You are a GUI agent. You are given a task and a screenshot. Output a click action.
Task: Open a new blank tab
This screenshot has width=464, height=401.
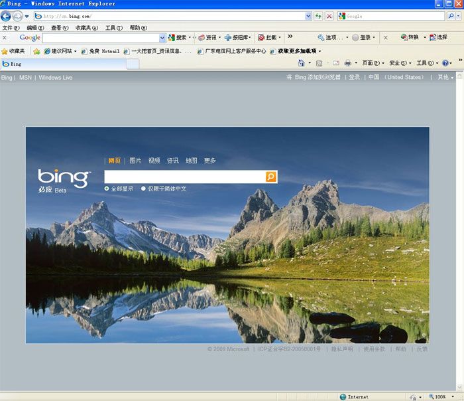click(133, 64)
